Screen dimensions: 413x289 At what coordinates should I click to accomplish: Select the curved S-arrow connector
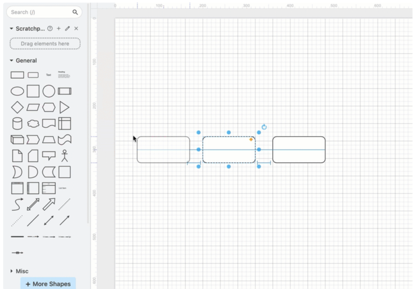coord(17,204)
